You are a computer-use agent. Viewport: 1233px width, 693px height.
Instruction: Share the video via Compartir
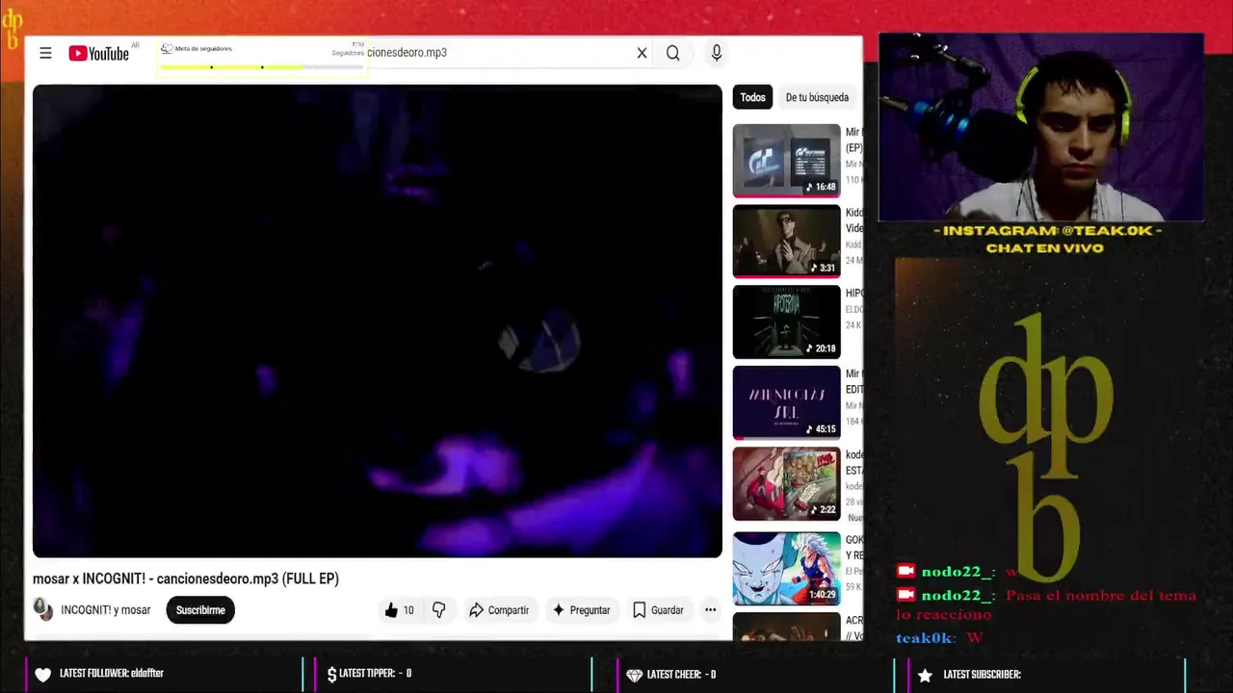coord(499,610)
